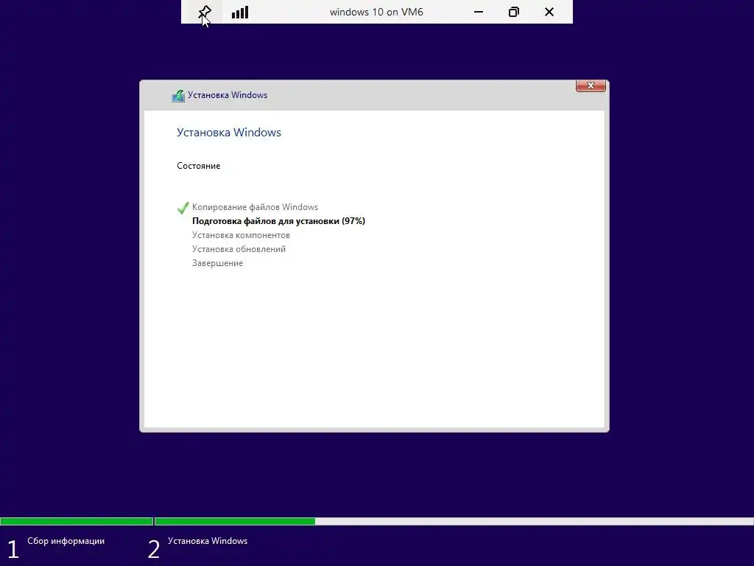Select 'Копирование файлов Windows' step
This screenshot has height=566, width=754.
(255, 207)
